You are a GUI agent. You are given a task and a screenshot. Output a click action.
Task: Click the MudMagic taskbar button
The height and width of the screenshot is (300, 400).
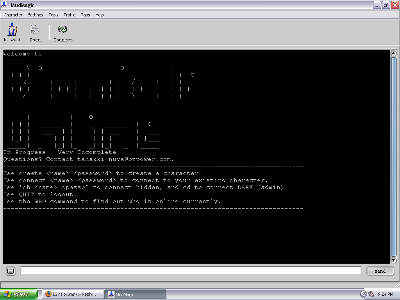click(x=135, y=294)
